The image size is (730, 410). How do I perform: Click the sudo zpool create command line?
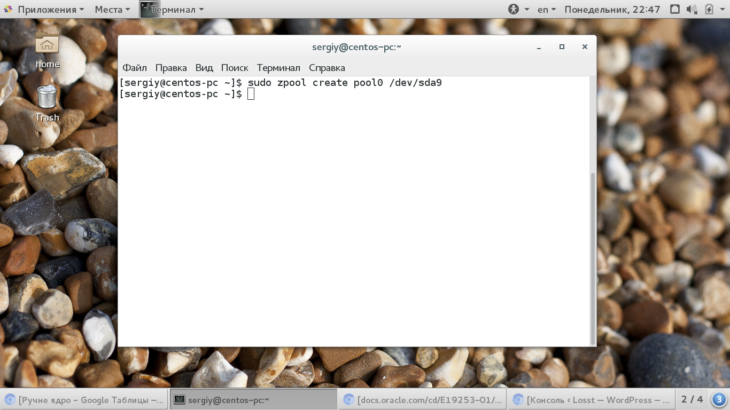click(x=281, y=83)
